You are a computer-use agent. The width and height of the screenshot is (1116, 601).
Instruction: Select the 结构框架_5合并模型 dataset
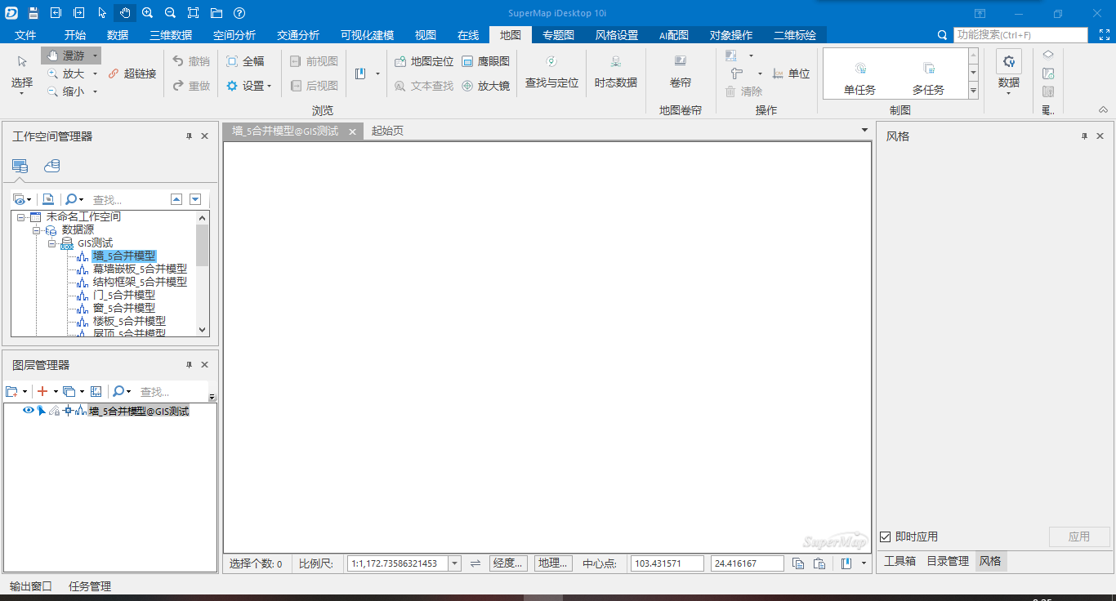(140, 282)
